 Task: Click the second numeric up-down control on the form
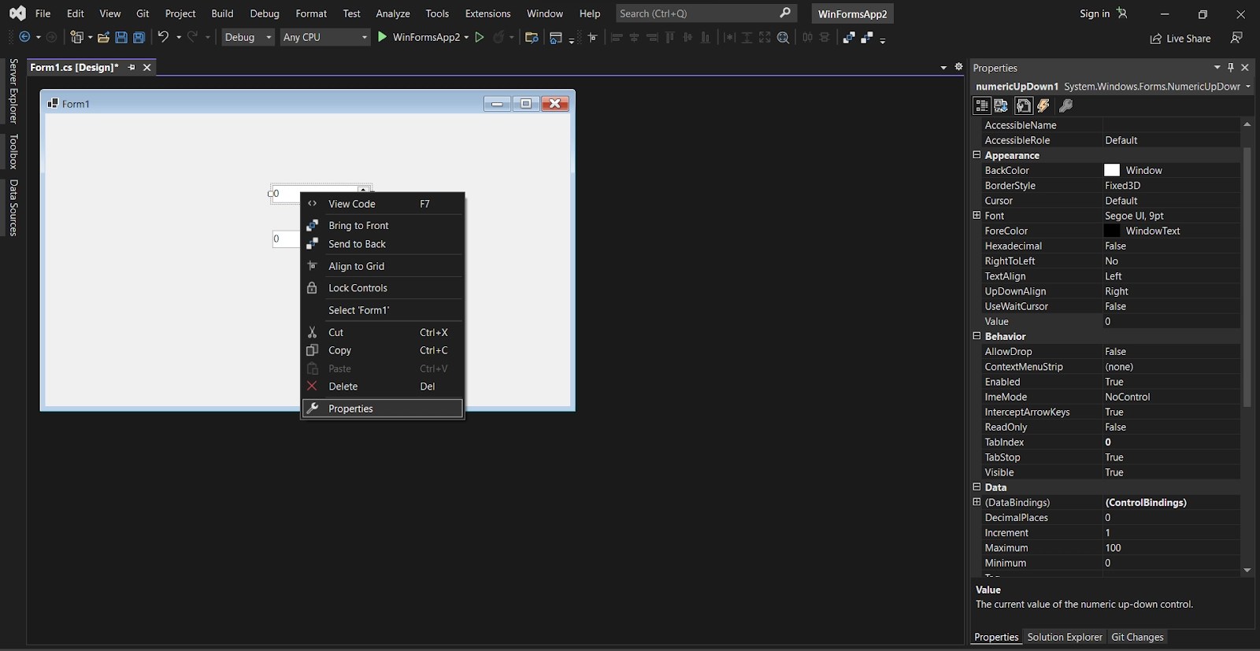(287, 239)
